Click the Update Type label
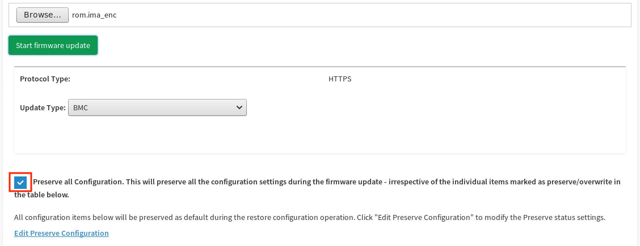 click(x=43, y=107)
